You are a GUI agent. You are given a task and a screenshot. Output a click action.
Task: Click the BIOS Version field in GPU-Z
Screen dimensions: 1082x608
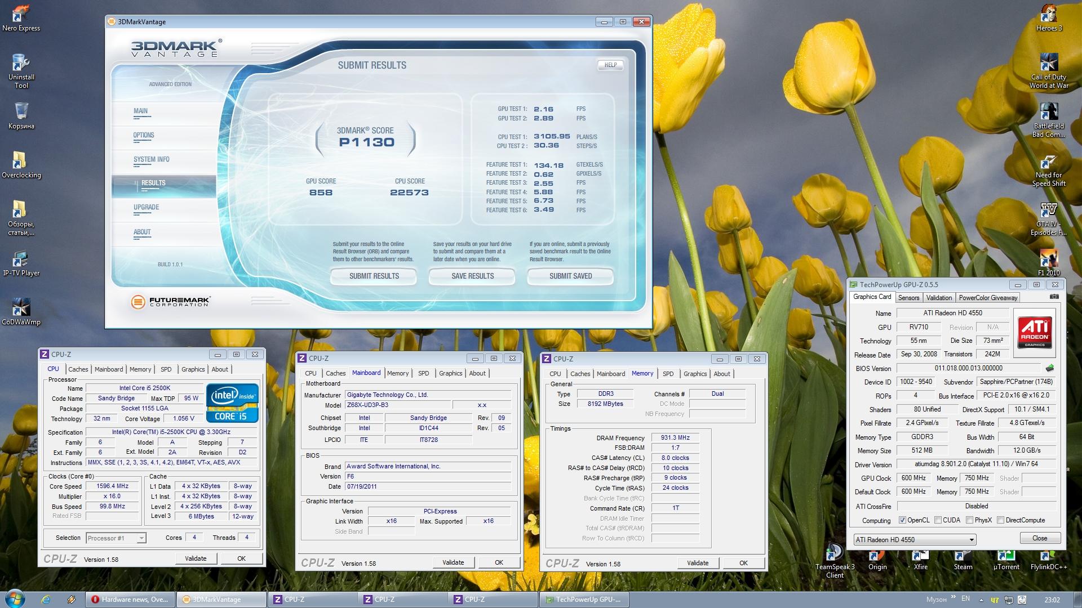click(x=968, y=368)
